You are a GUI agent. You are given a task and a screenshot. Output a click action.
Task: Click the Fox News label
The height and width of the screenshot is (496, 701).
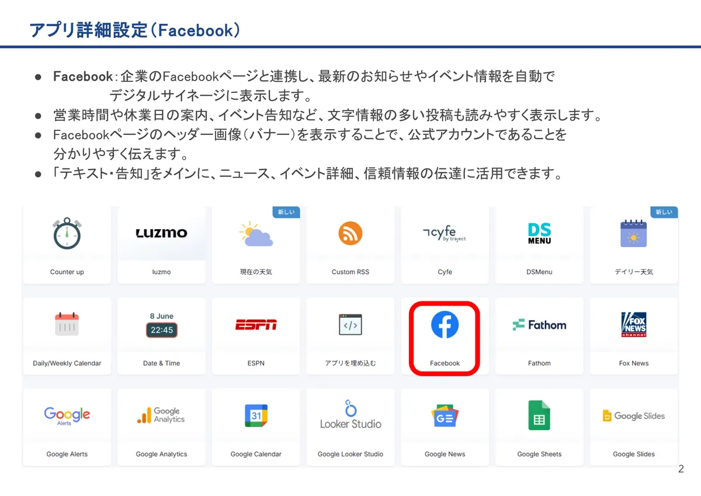(x=634, y=363)
